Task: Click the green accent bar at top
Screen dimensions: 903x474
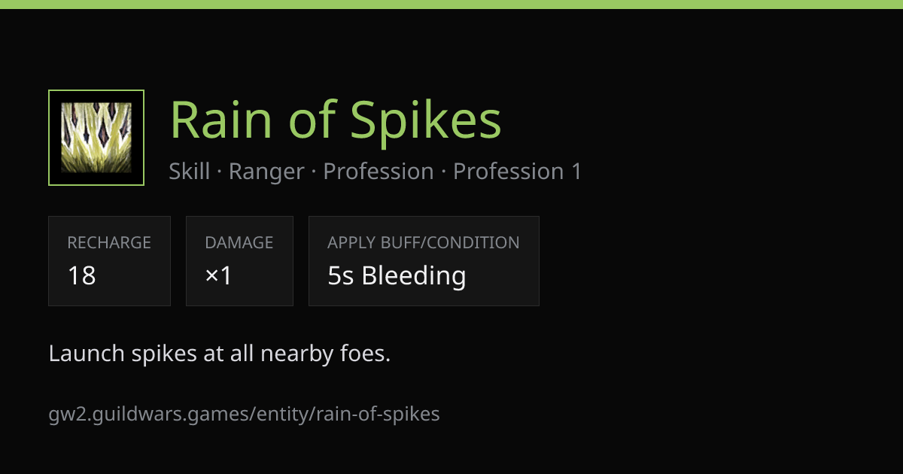Action: coord(451,5)
